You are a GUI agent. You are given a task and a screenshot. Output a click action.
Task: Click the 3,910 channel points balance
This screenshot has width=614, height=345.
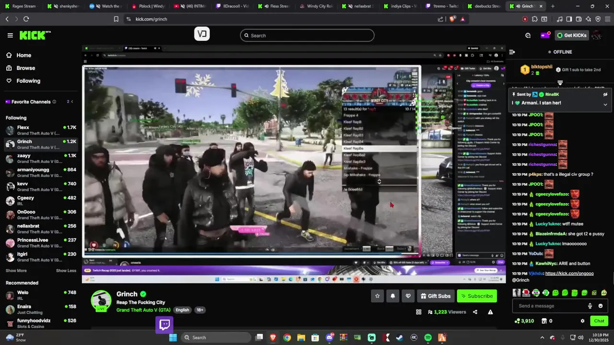pyautogui.click(x=524, y=321)
